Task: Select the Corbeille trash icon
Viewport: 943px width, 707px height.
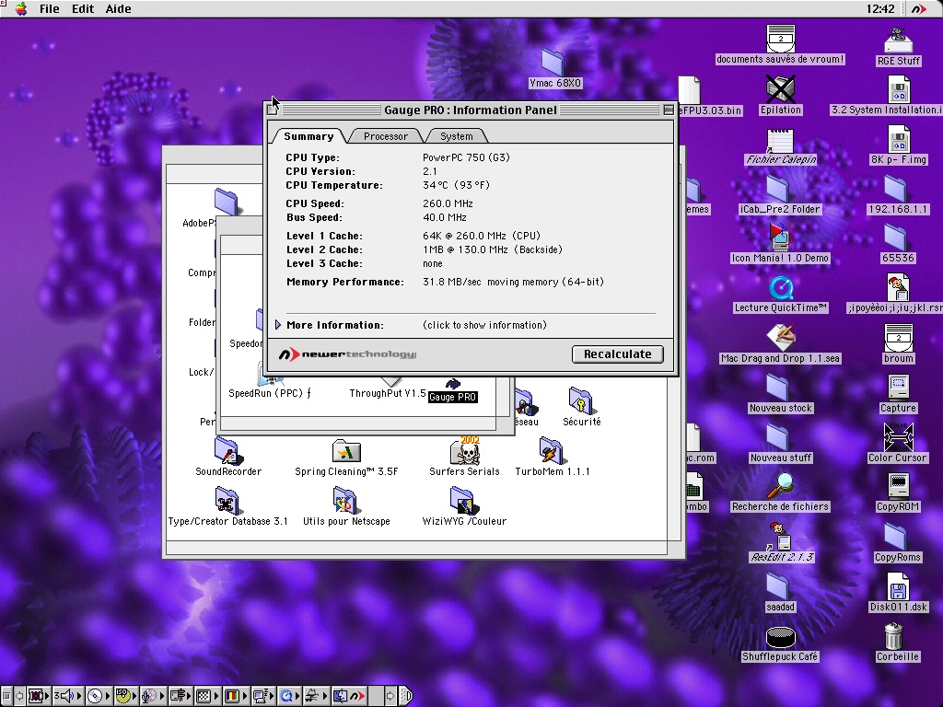Action: 894,636
